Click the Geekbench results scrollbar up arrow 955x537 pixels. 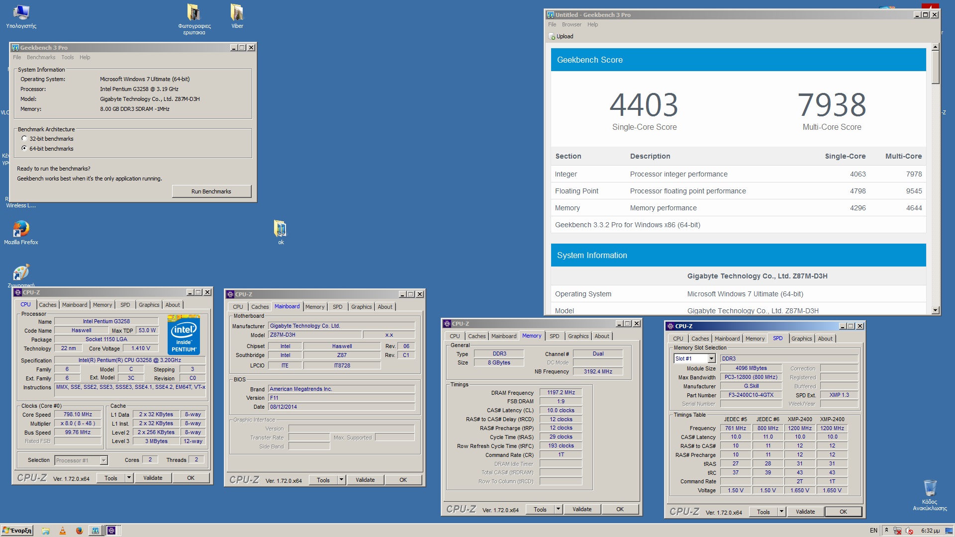pos(935,47)
